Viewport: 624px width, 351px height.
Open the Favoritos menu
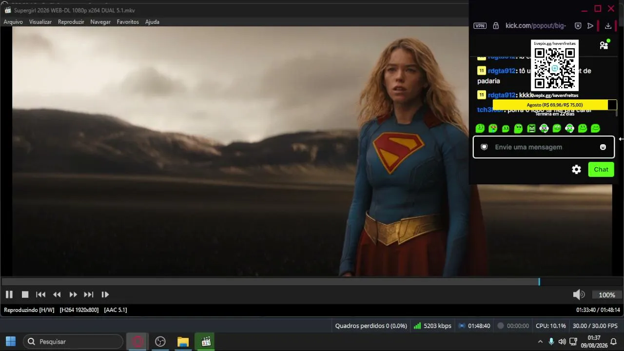pos(128,22)
